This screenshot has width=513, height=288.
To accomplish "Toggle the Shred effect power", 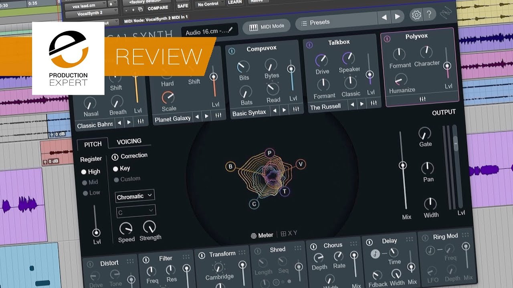I will click(x=258, y=251).
